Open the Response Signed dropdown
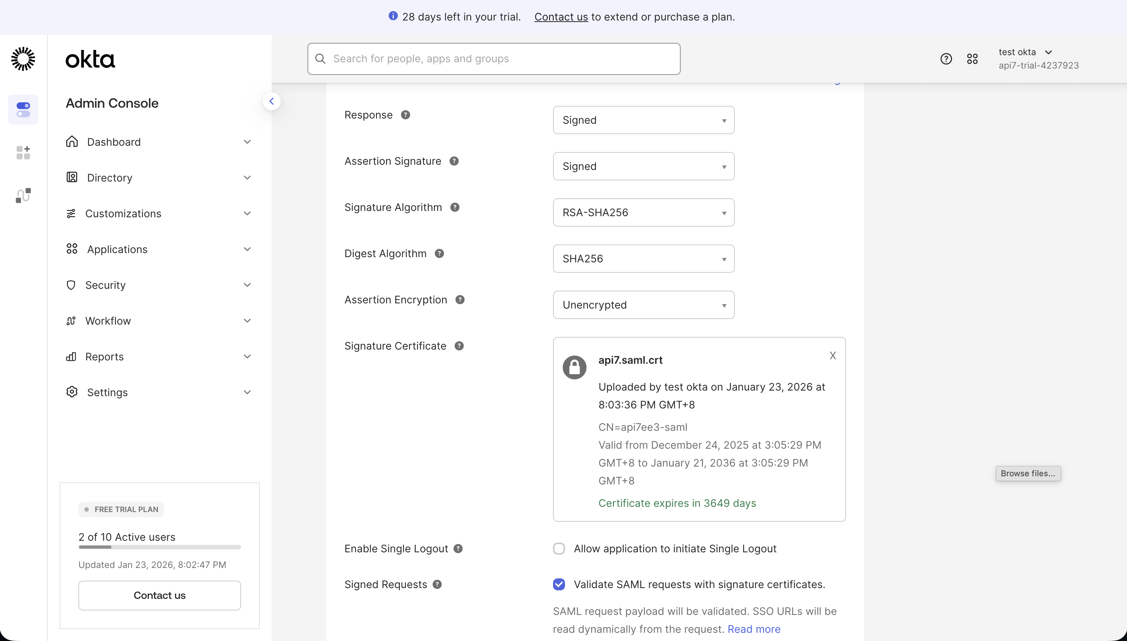 point(643,120)
